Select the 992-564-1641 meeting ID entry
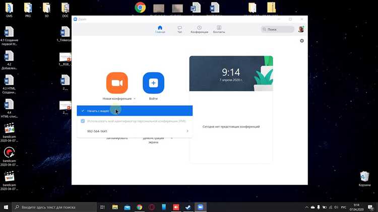 click(x=135, y=131)
